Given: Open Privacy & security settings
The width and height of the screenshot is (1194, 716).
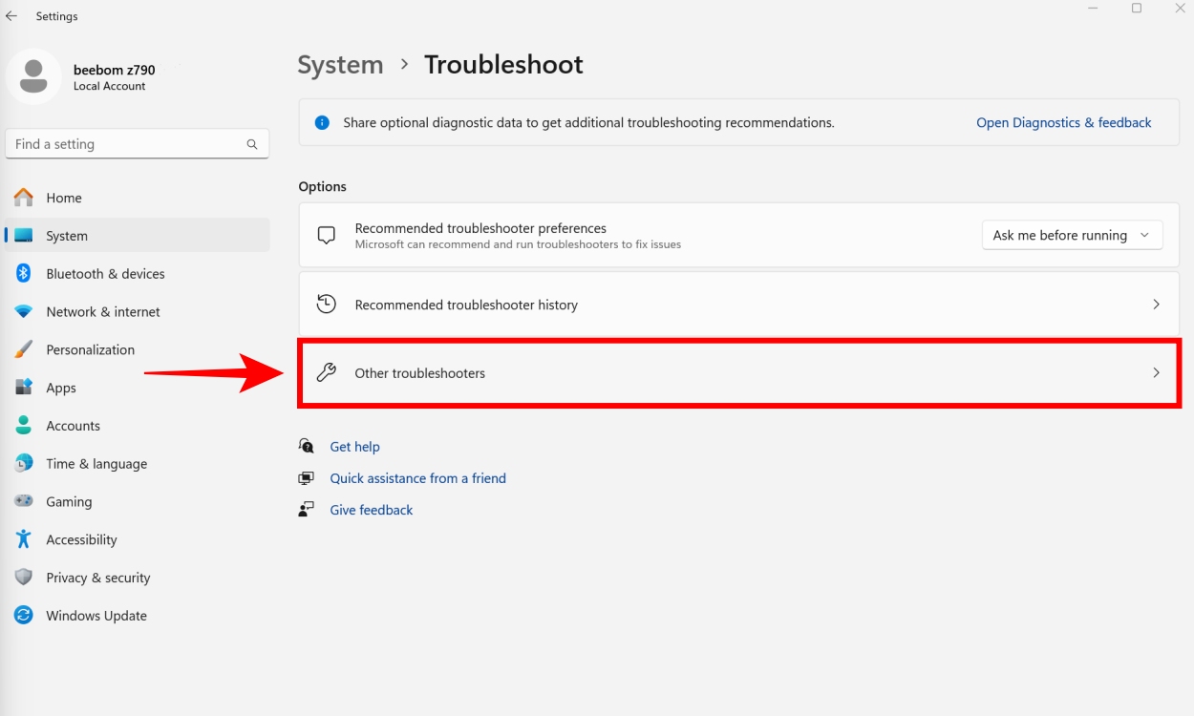Looking at the screenshot, I should coord(97,578).
